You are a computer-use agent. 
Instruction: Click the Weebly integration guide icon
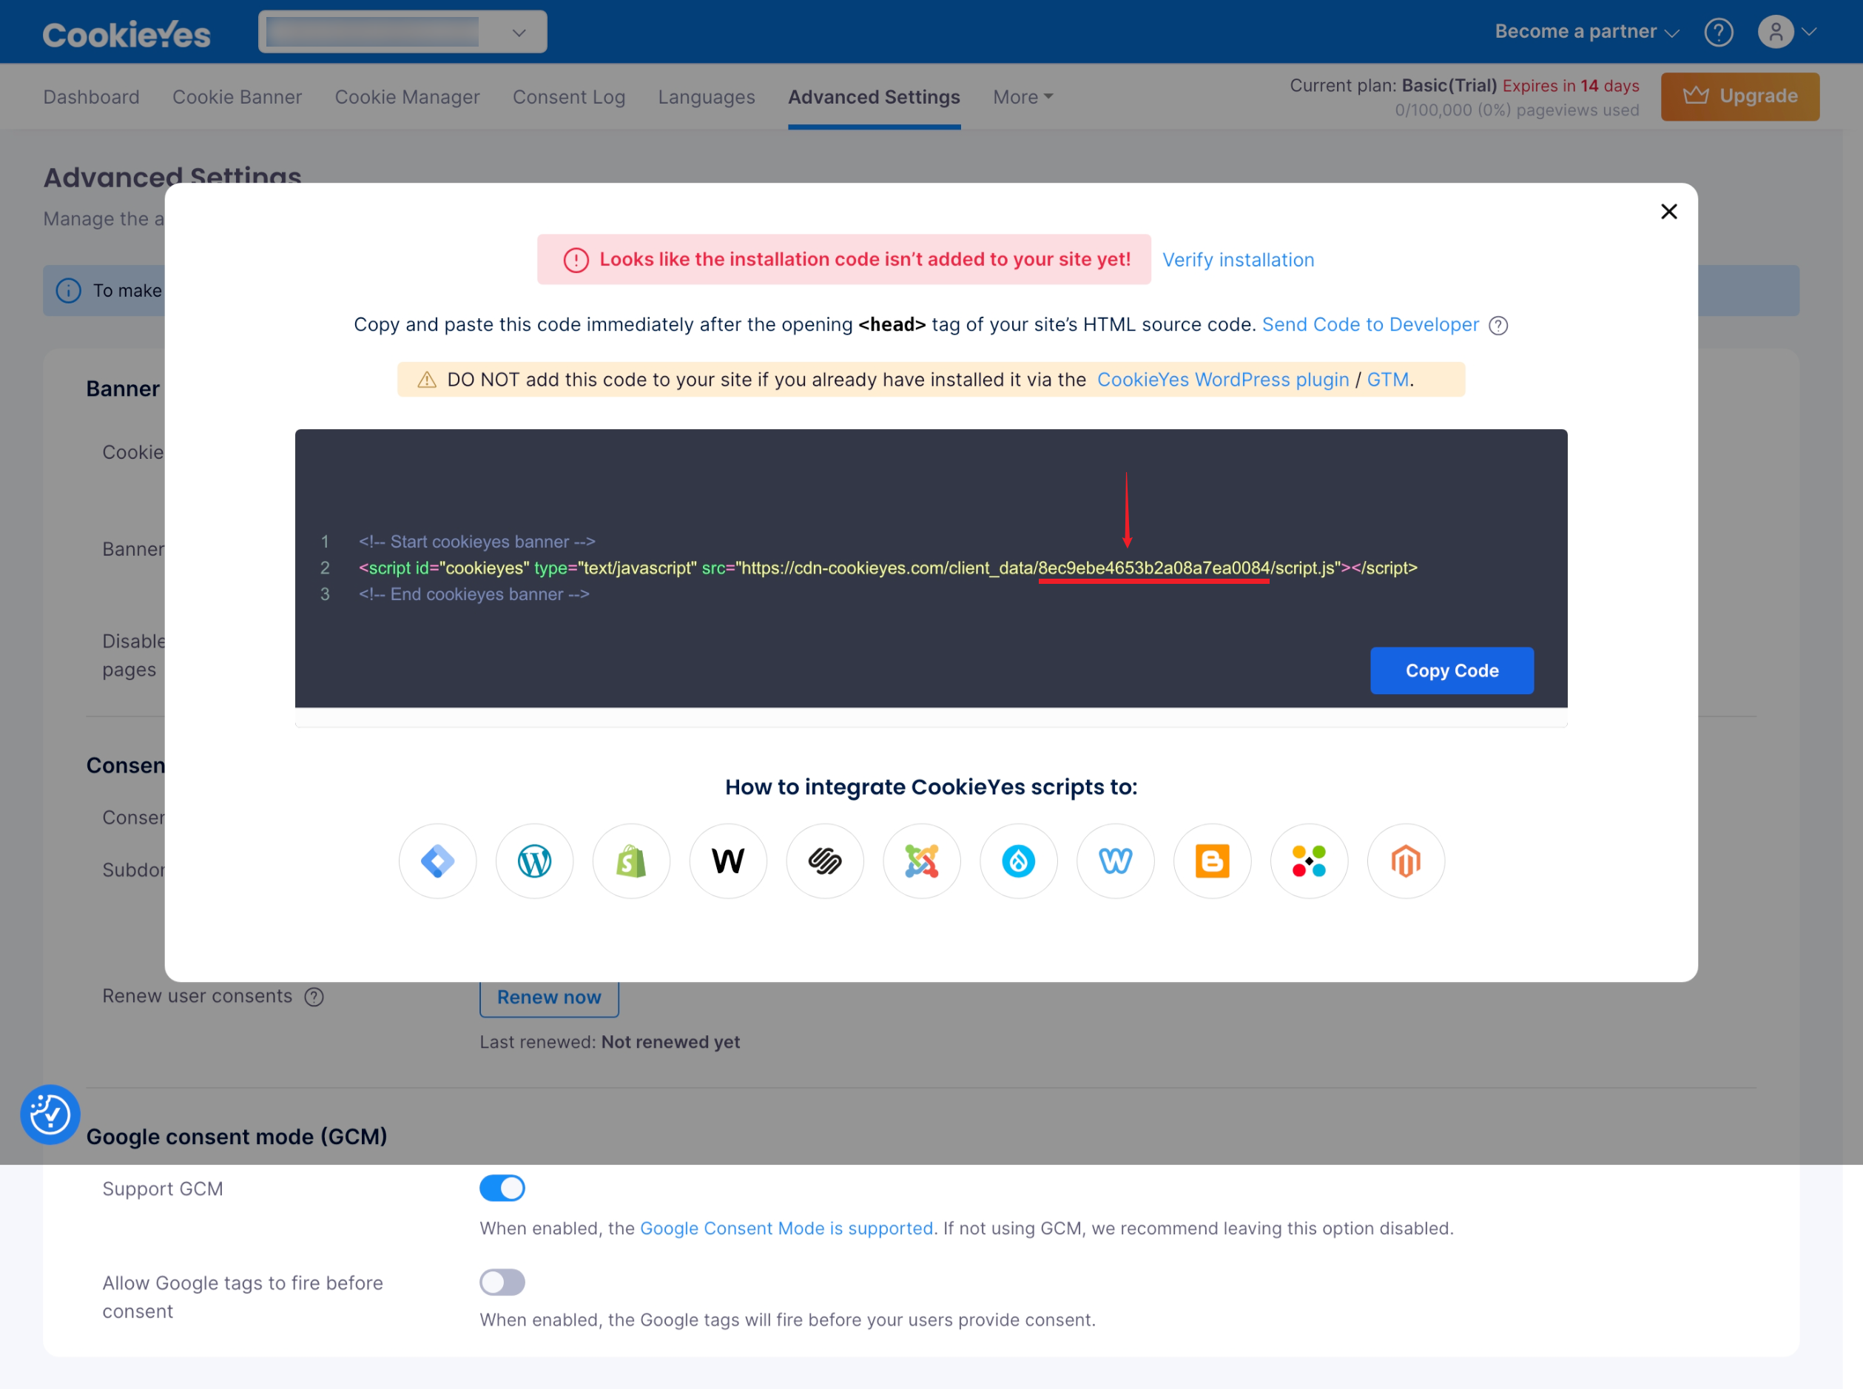(x=1115, y=861)
